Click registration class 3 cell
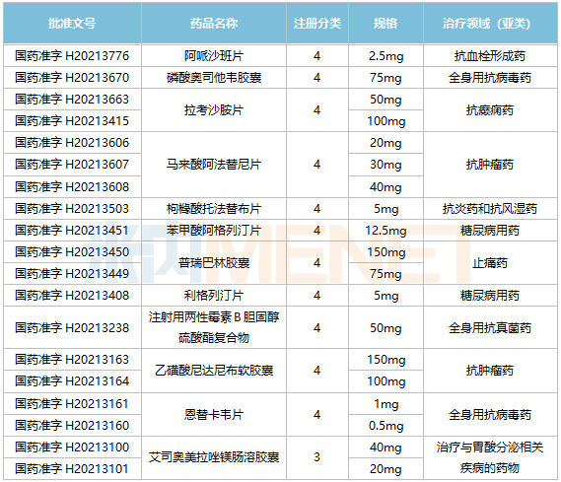Image resolution: width=561 pixels, height=482 pixels. click(x=317, y=457)
